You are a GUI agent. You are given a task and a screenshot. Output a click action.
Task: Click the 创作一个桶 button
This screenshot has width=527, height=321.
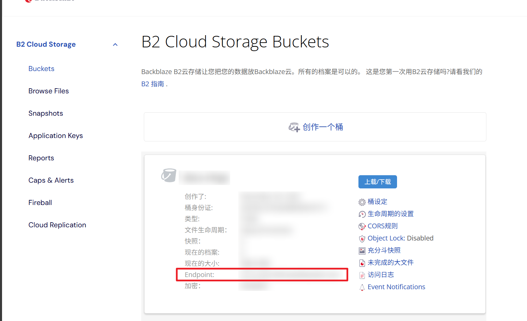pyautogui.click(x=323, y=127)
